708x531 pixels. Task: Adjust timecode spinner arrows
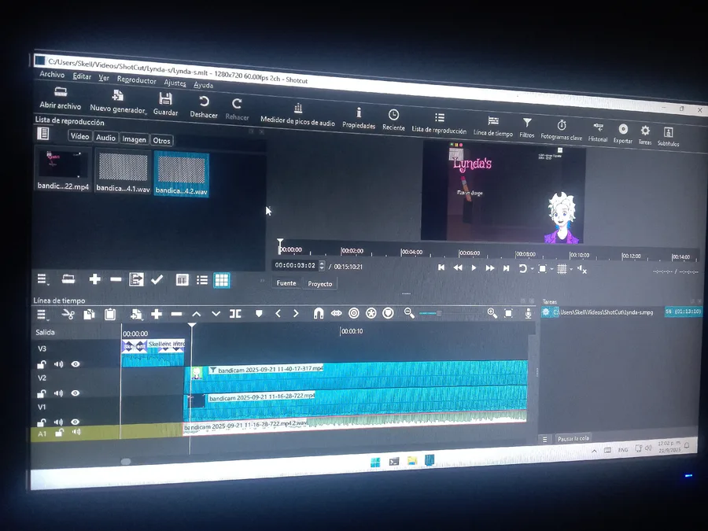[x=322, y=266]
